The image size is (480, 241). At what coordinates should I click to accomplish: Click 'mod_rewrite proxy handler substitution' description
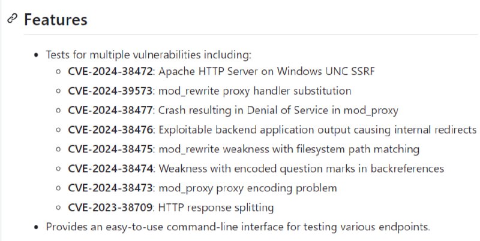[254, 91]
